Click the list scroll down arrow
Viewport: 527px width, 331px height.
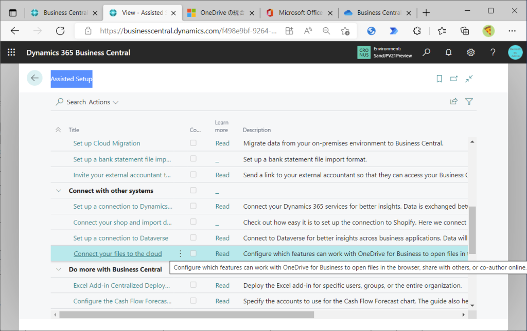pyautogui.click(x=472, y=305)
